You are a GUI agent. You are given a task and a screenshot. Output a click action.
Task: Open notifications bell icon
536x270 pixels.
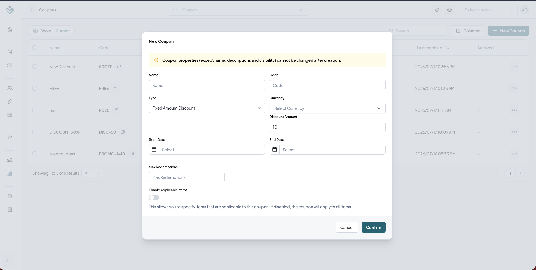437,10
